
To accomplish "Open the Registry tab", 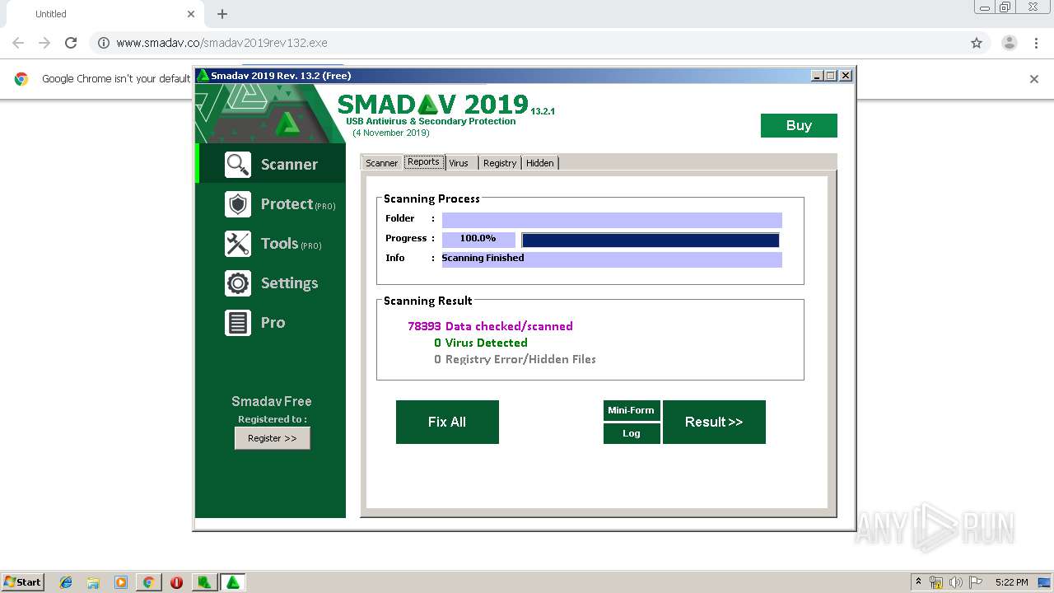I will [x=499, y=163].
